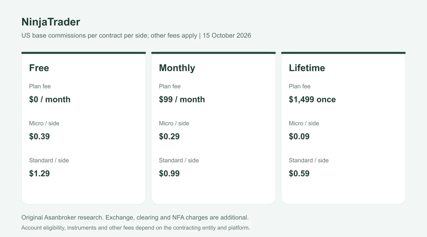The width and height of the screenshot is (427, 237).
Task: Click Standard / side label in Free card
Action: point(49,160)
